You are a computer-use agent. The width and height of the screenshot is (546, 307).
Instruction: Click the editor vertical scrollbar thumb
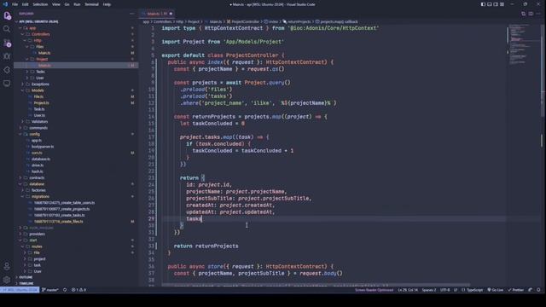[x=543, y=70]
